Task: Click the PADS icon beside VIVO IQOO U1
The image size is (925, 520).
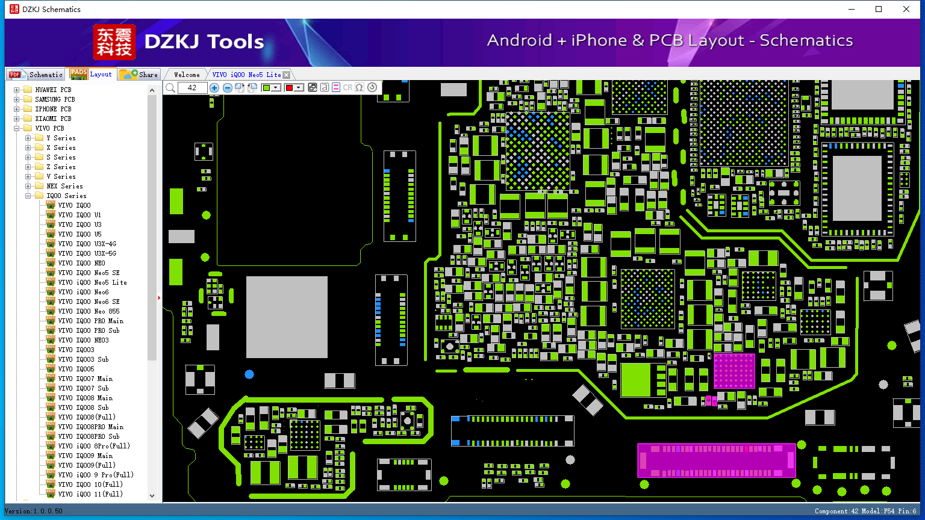Action: click(x=51, y=215)
